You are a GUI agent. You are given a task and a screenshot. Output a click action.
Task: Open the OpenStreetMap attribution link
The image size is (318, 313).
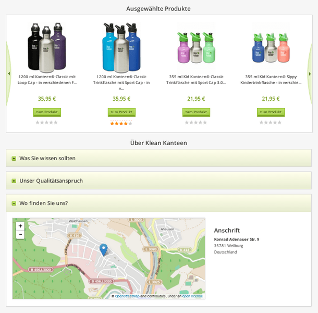click(x=127, y=296)
